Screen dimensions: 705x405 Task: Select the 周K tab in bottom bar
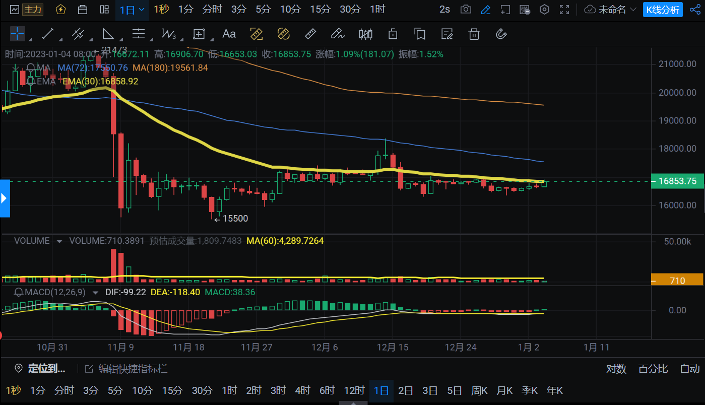click(x=479, y=390)
